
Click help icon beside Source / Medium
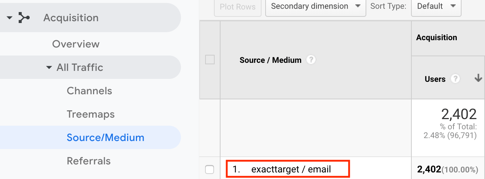coord(311,60)
